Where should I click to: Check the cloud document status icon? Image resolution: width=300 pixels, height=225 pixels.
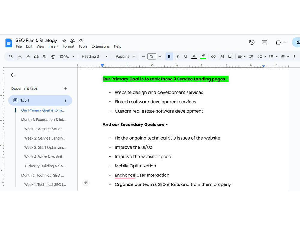coord(81,40)
